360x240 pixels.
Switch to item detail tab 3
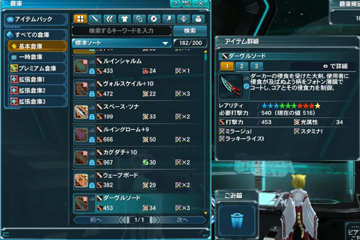(256, 66)
